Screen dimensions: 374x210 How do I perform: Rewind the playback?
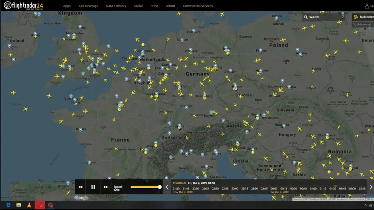[81, 187]
